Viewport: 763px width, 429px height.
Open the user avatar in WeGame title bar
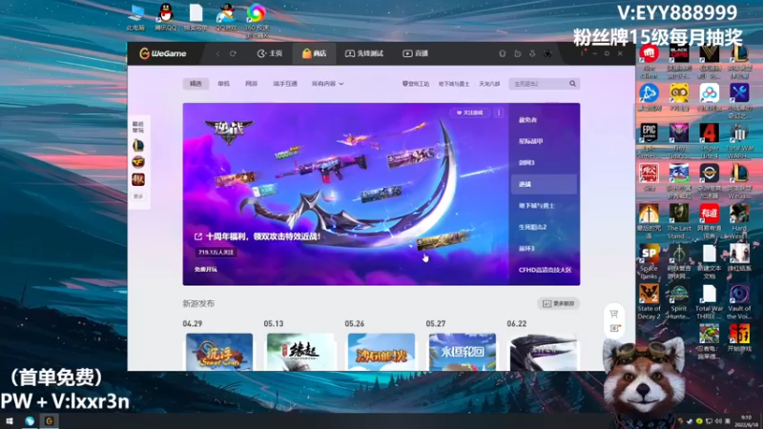tap(547, 53)
